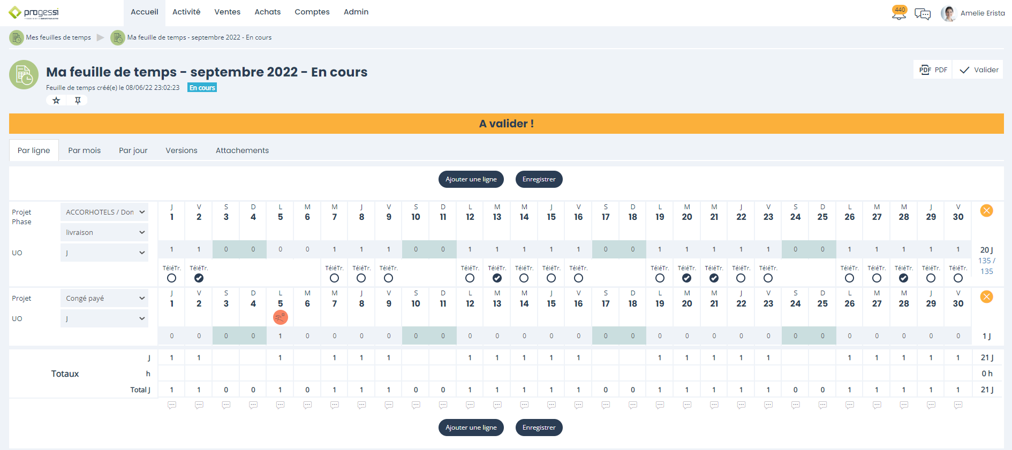This screenshot has height=450, width=1012.
Task: Open the UO dropdown in Congé payé line
Action: point(104,318)
